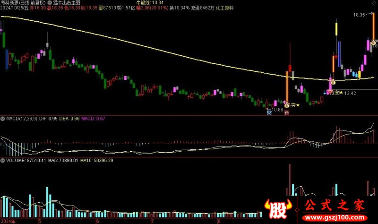This screenshot has height=224, width=378.
Task: Click the float shares 流通8462万
Action: click(203, 8)
